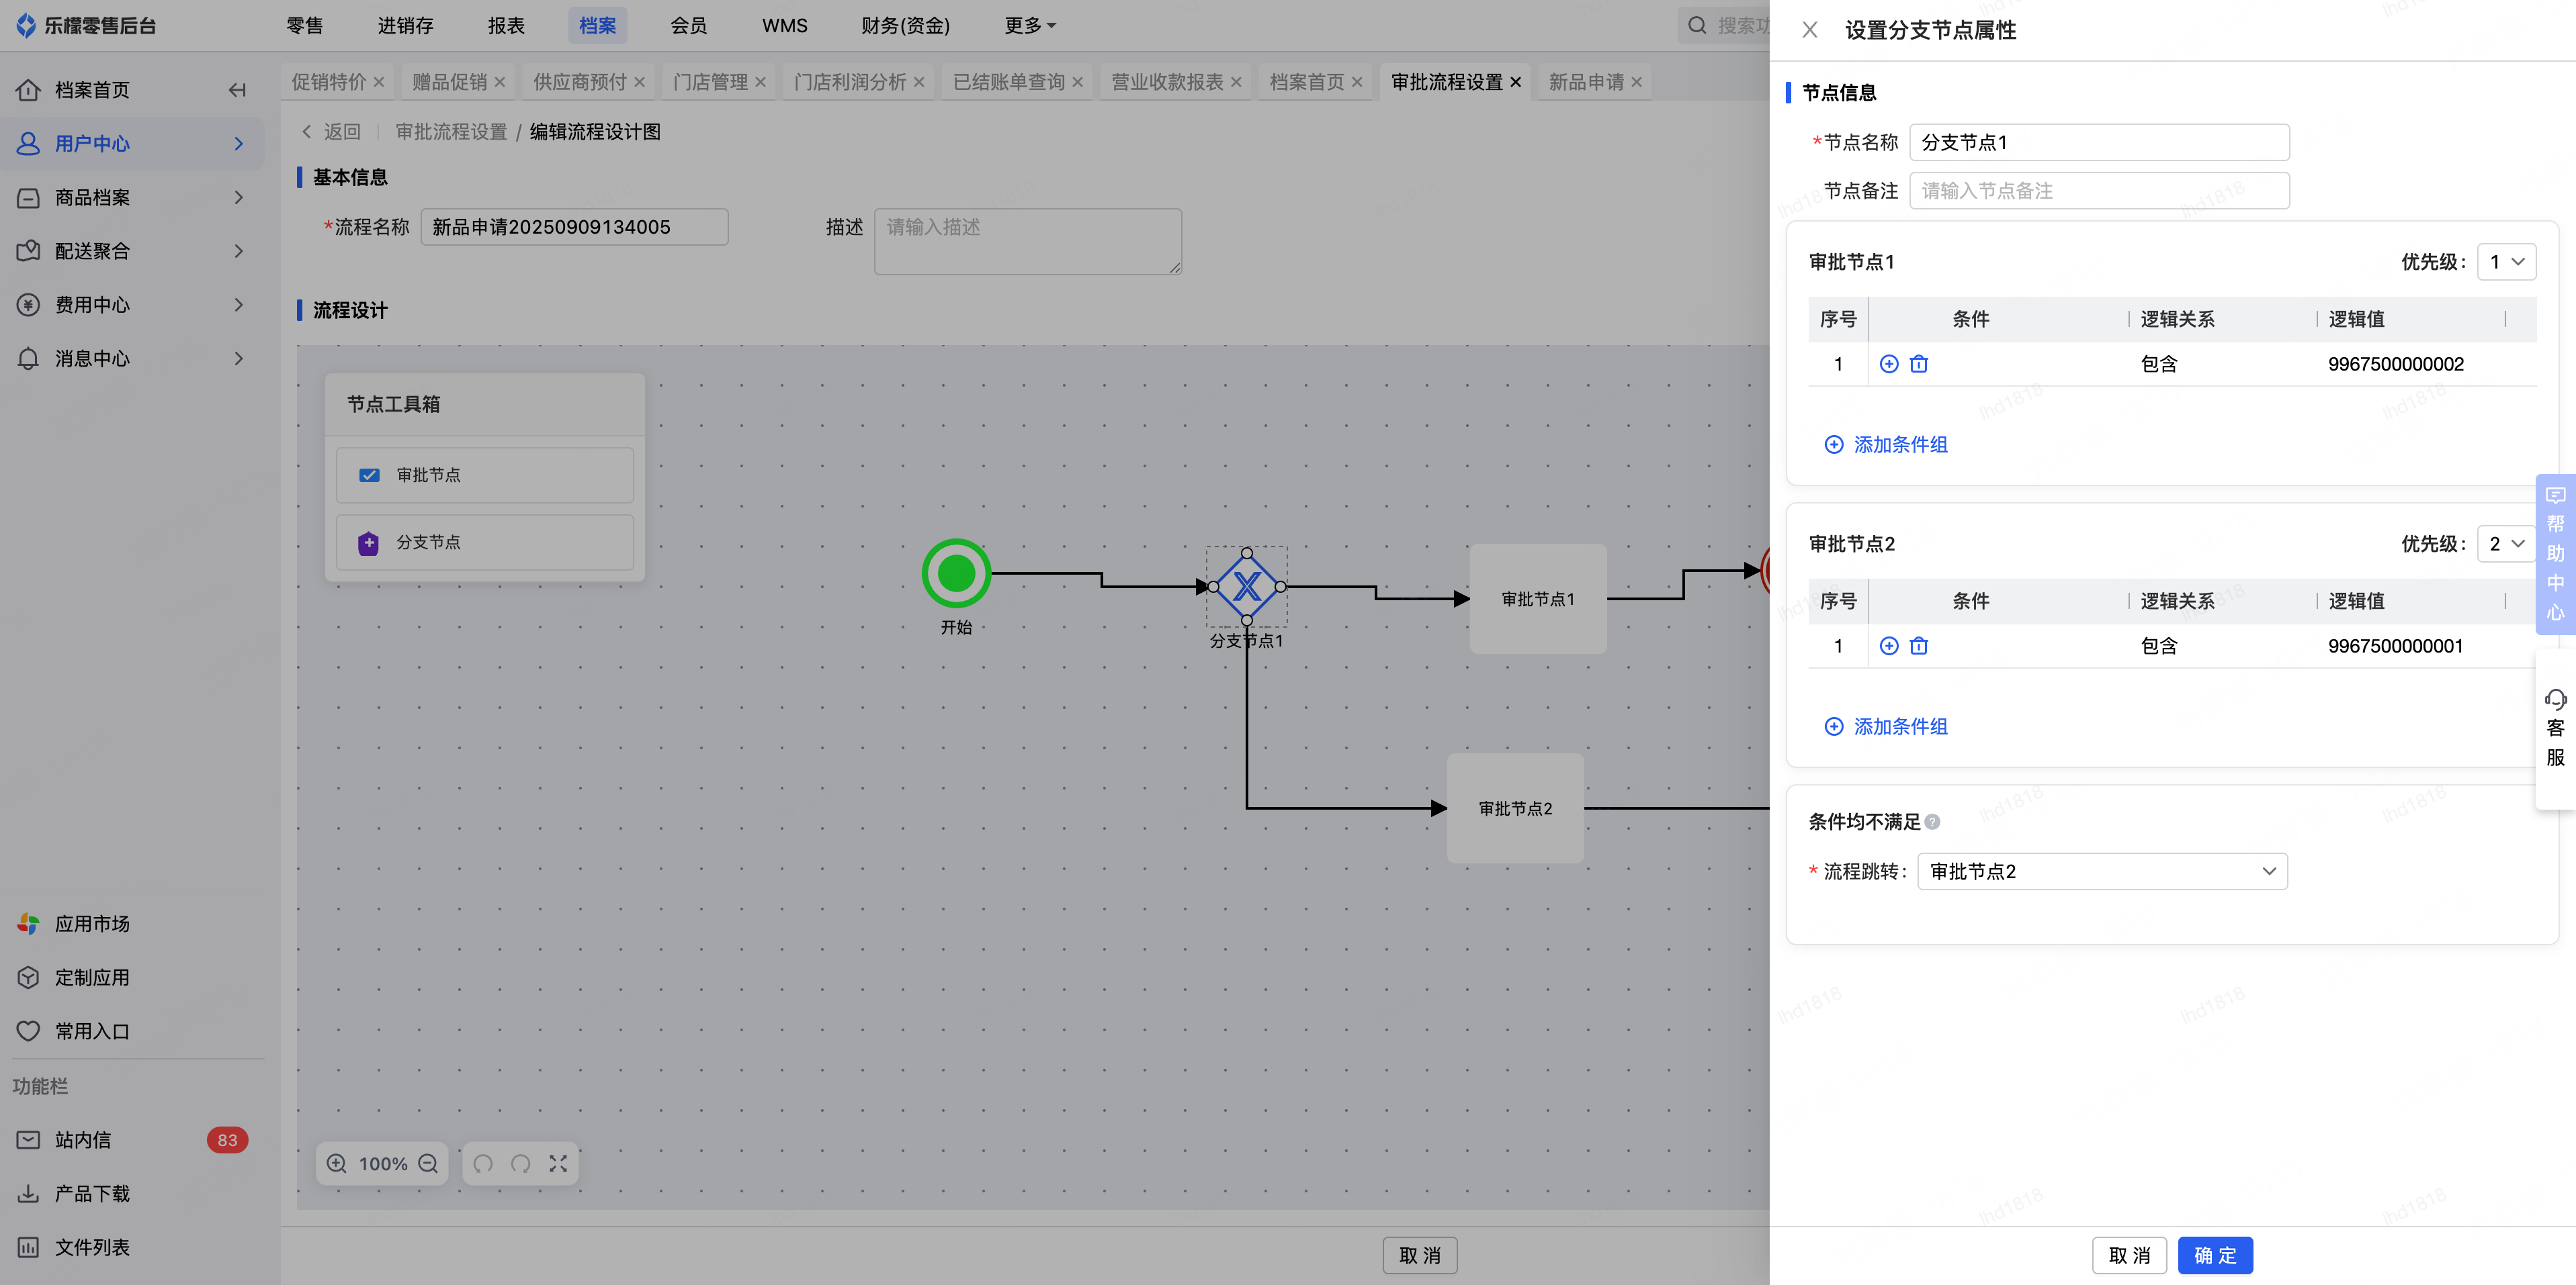Click the green 开始 start node
Image resolution: width=2576 pixels, height=1285 pixels.
(956, 573)
